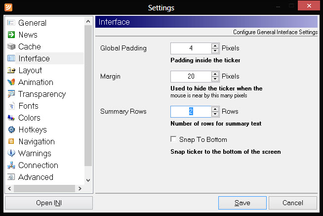
Task: Open INI file button
Action: [x=49, y=203]
